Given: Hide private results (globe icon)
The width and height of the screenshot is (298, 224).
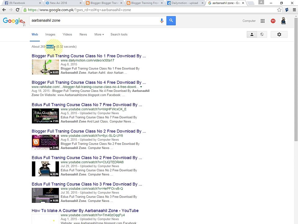Looking at the screenshot, I should point(262,35).
